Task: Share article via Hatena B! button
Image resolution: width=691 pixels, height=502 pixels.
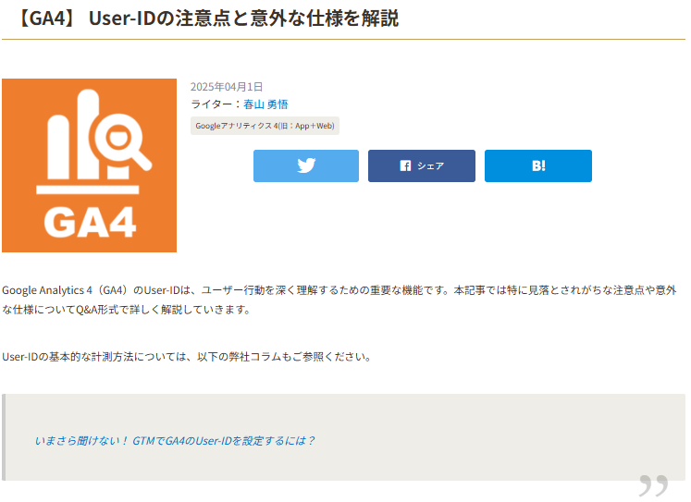Action: 538,166
